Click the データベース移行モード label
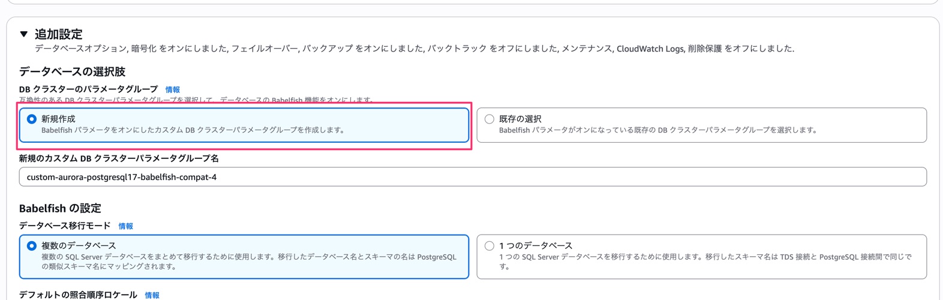Screen dimensions: 943x300 pyautogui.click(x=65, y=226)
